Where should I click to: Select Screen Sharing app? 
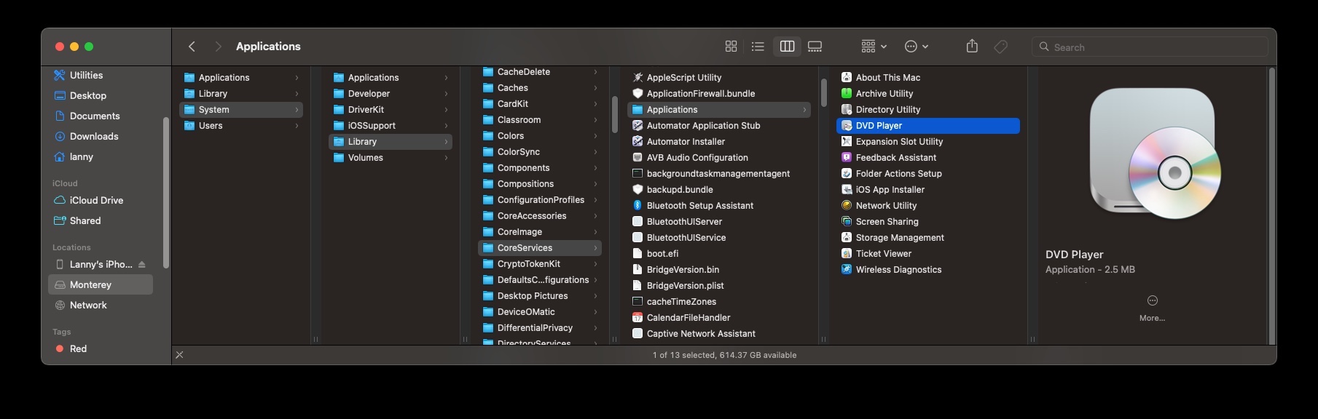[x=928, y=221]
